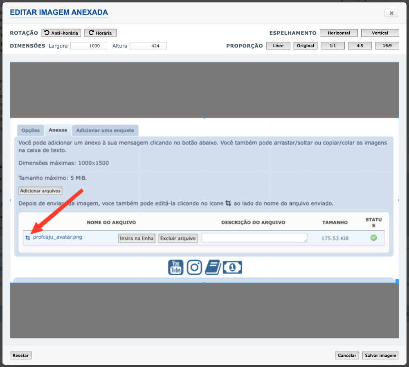Click the Instagram icon in image
Screen dimensions: 409x367
194,267
